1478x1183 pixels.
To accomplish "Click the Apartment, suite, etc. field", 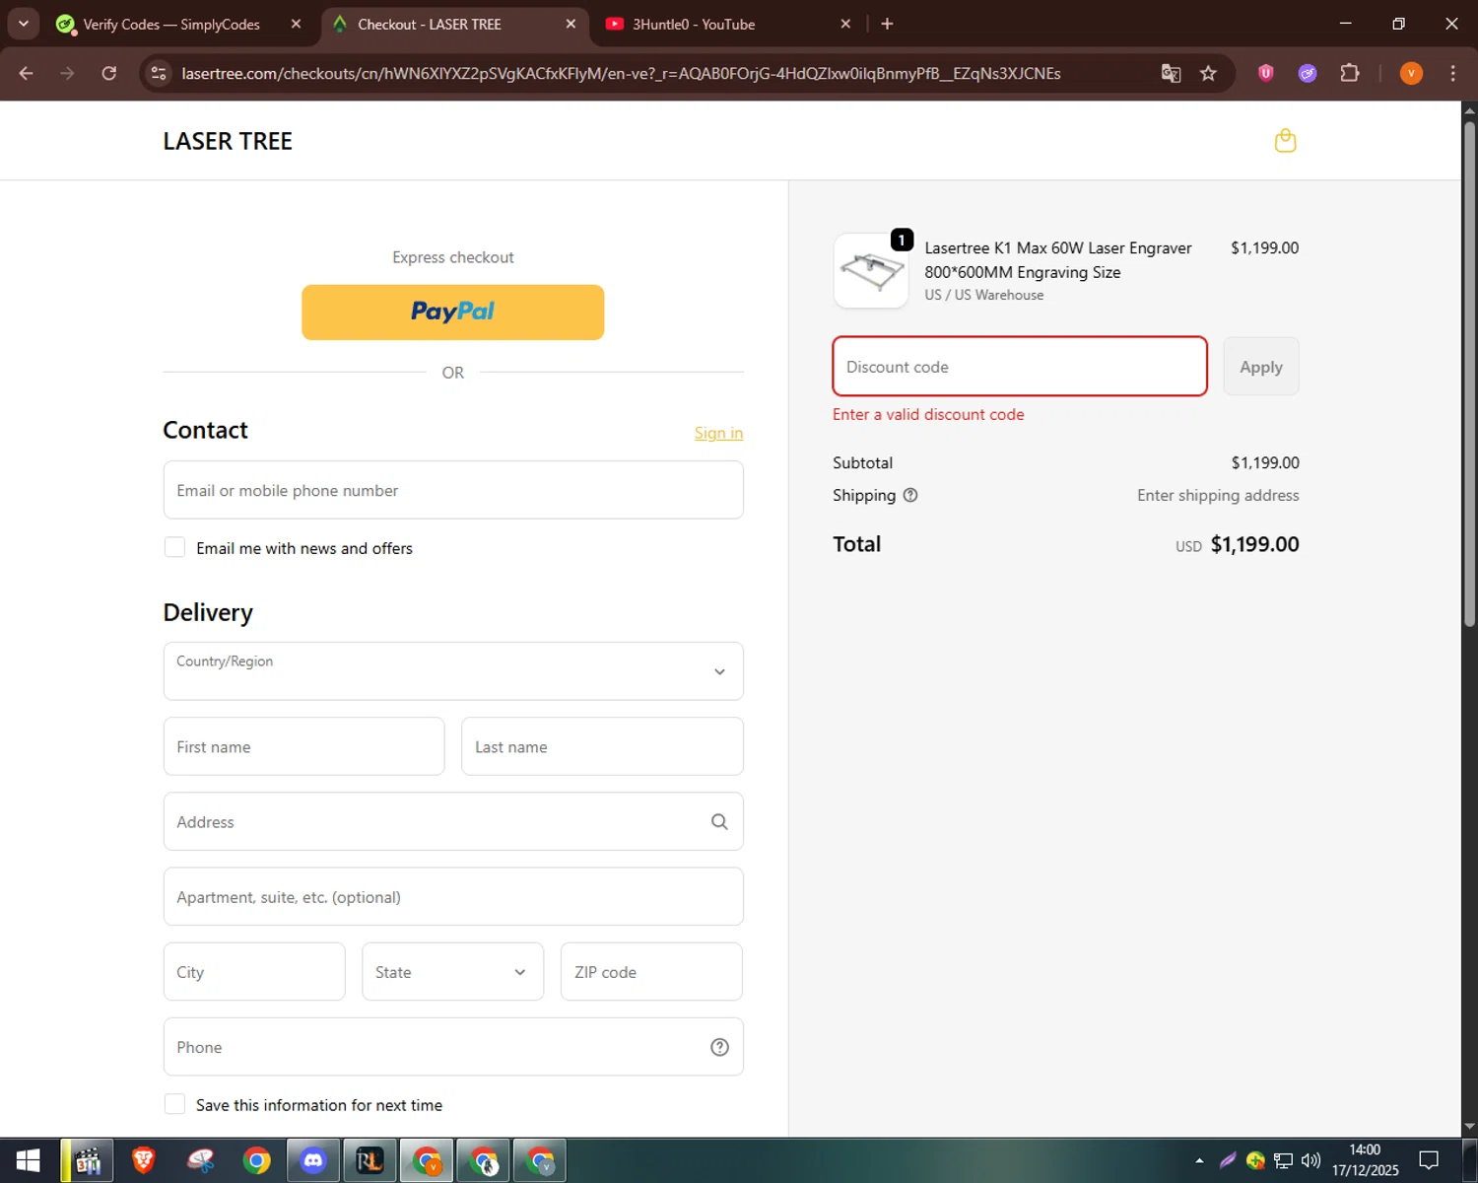I will (x=453, y=896).
